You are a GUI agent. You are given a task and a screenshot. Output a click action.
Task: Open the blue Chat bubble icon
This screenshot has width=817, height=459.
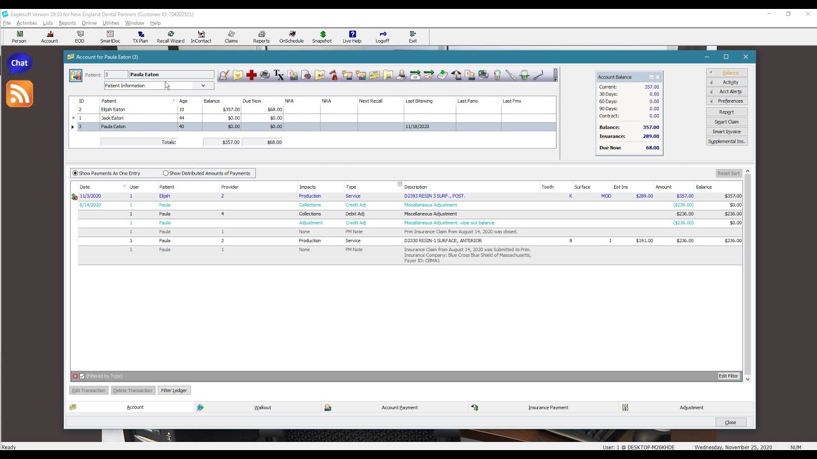[x=19, y=63]
